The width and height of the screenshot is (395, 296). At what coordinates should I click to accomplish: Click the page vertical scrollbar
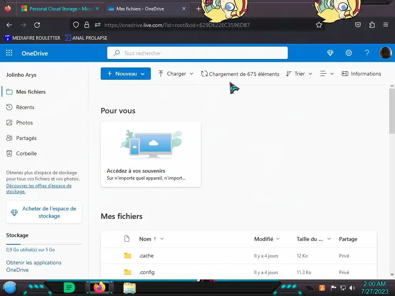coord(392,111)
